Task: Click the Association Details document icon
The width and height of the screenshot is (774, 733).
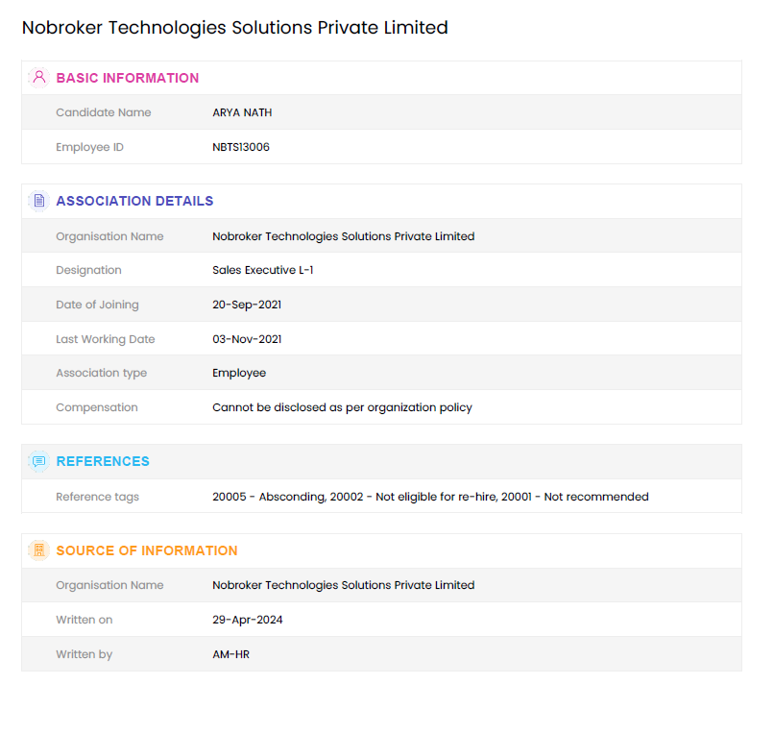Action: (38, 201)
